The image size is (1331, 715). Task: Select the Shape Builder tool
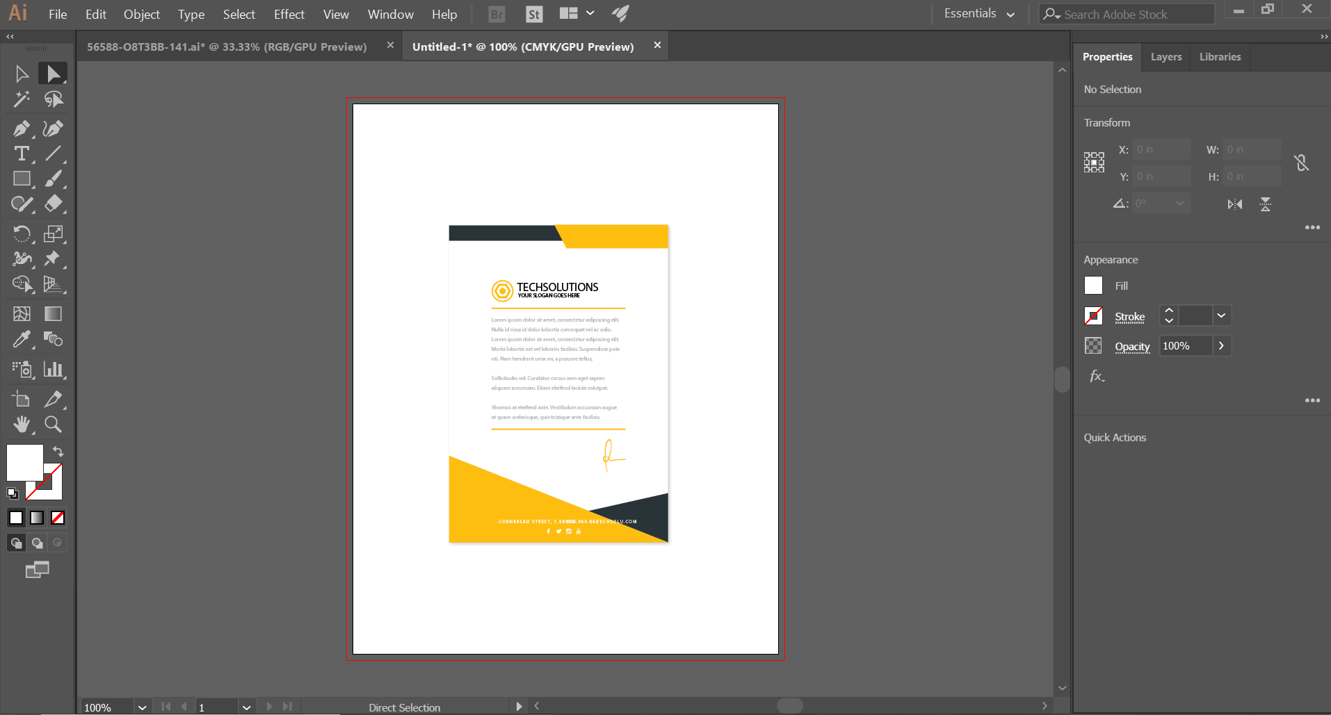tap(22, 283)
